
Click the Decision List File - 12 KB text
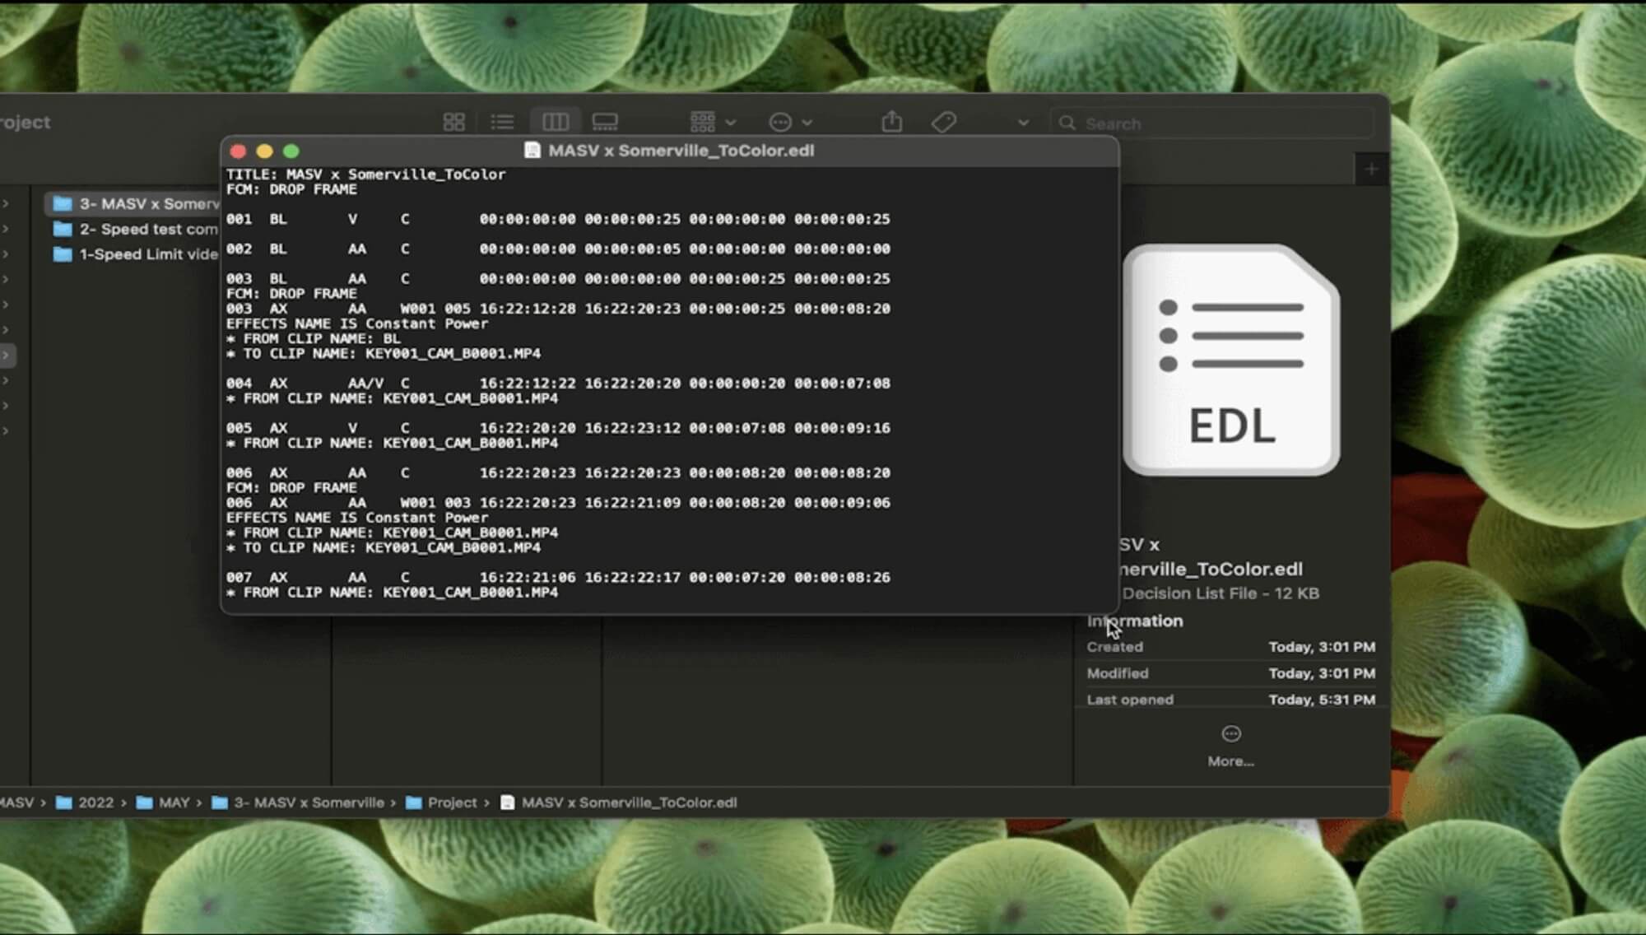coord(1221,593)
